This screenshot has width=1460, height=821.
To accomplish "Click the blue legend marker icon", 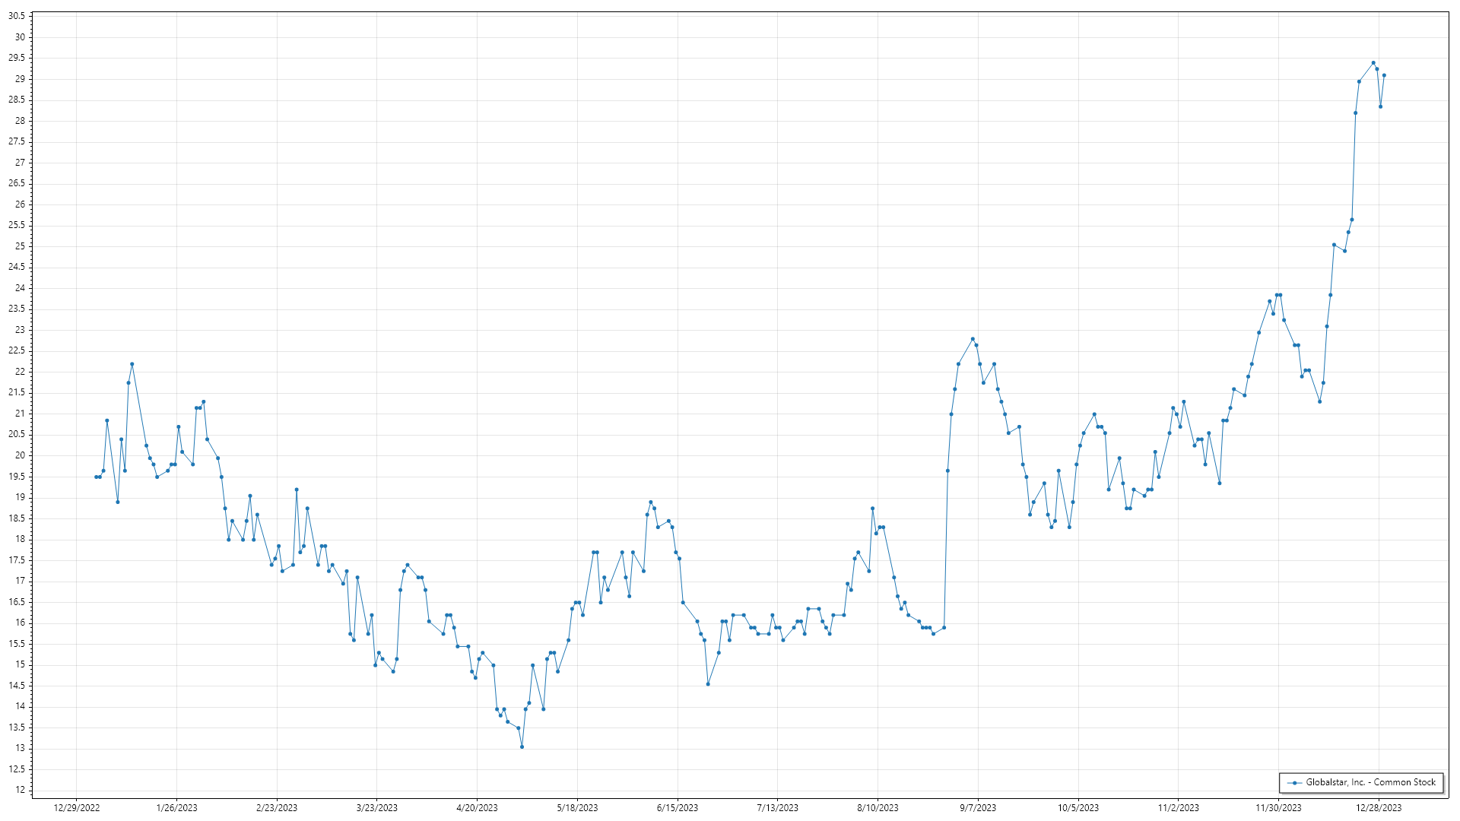I will [x=1294, y=783].
